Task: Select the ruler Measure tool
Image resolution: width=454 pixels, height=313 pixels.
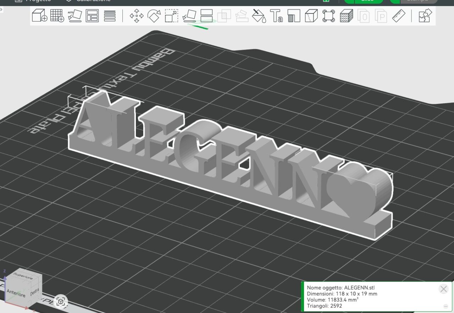Action: tap(399, 16)
